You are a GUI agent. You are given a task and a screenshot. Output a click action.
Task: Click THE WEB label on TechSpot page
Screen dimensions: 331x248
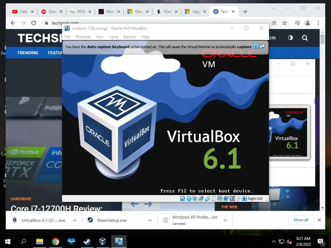pyautogui.click(x=229, y=207)
